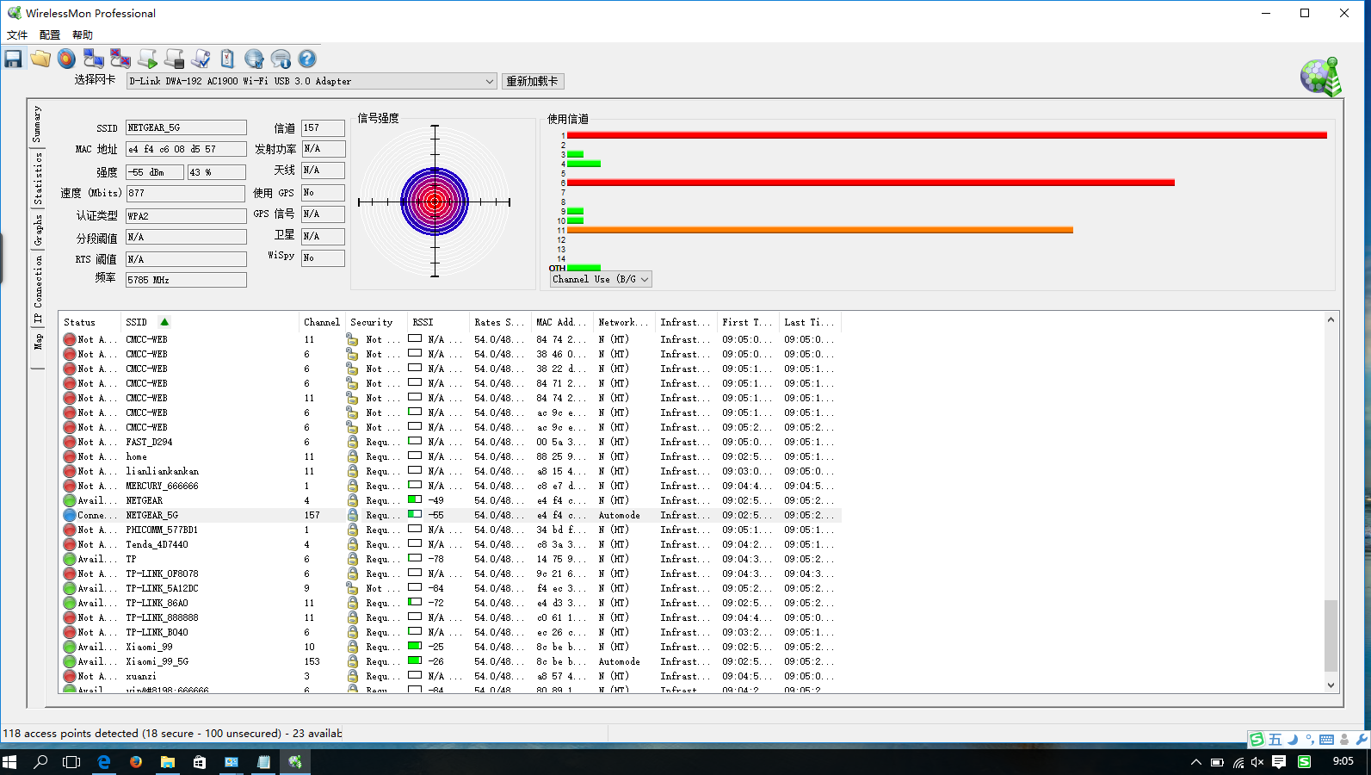Switch to the IP Connection vertical tab
The width and height of the screenshot is (1371, 775).
click(x=37, y=289)
